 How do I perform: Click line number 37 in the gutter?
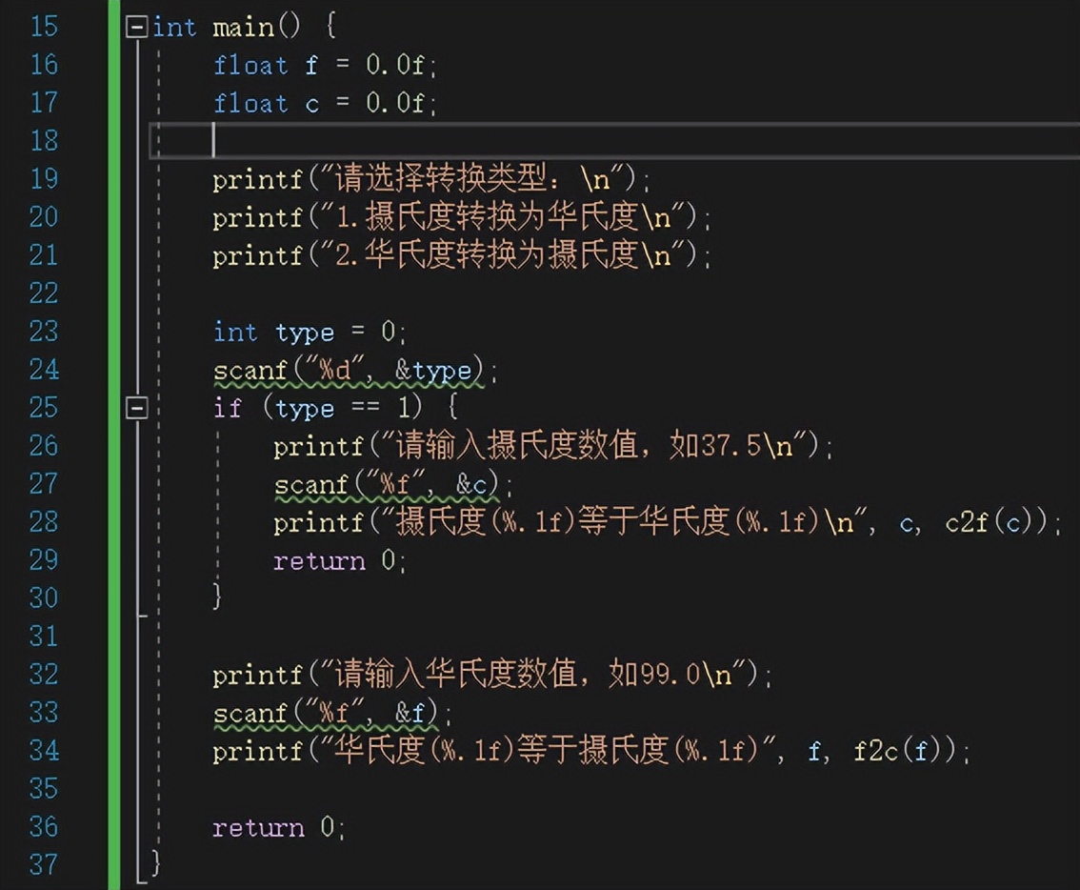(x=44, y=865)
